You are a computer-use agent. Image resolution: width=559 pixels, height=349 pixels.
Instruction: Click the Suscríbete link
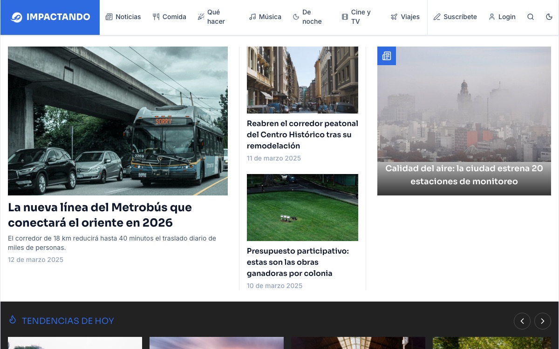[455, 17]
